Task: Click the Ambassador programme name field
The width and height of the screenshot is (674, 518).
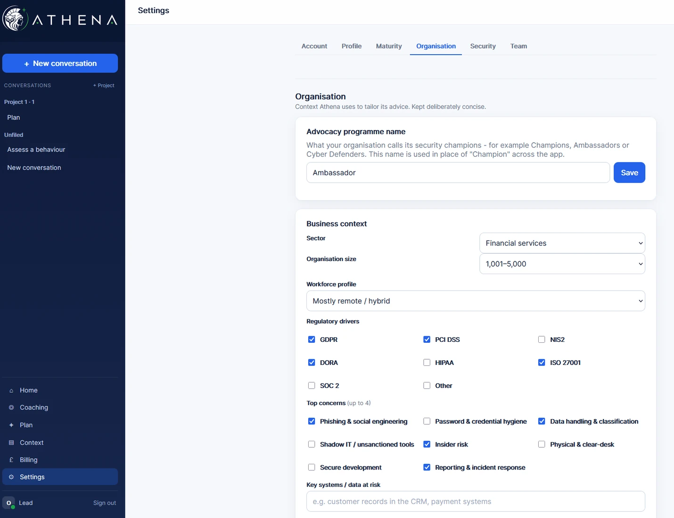Action: (x=458, y=172)
